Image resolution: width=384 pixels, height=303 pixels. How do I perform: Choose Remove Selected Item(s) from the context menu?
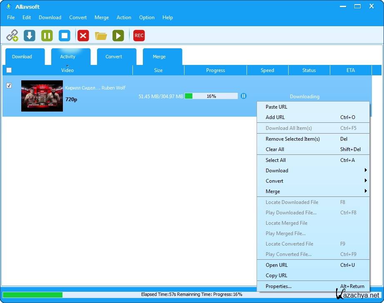pos(293,139)
